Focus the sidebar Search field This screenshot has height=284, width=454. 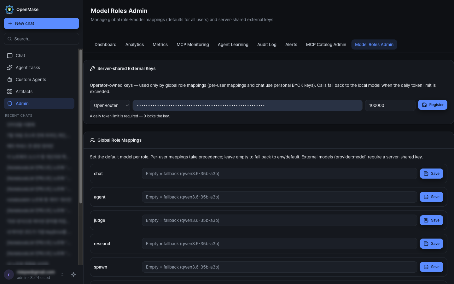pyautogui.click(x=41, y=39)
